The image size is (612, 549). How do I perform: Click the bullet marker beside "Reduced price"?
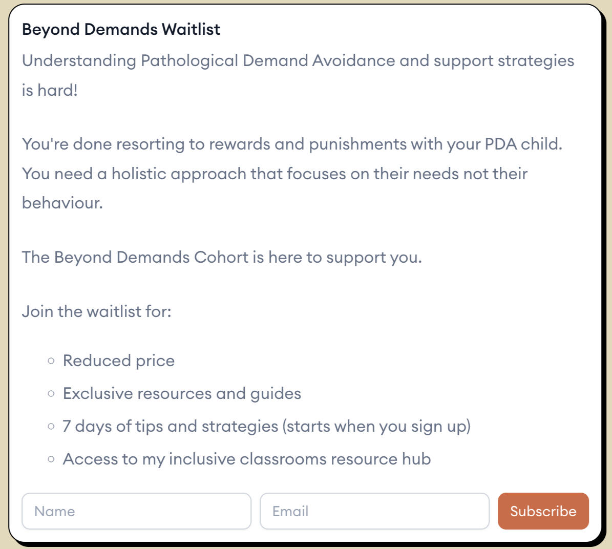coord(51,361)
